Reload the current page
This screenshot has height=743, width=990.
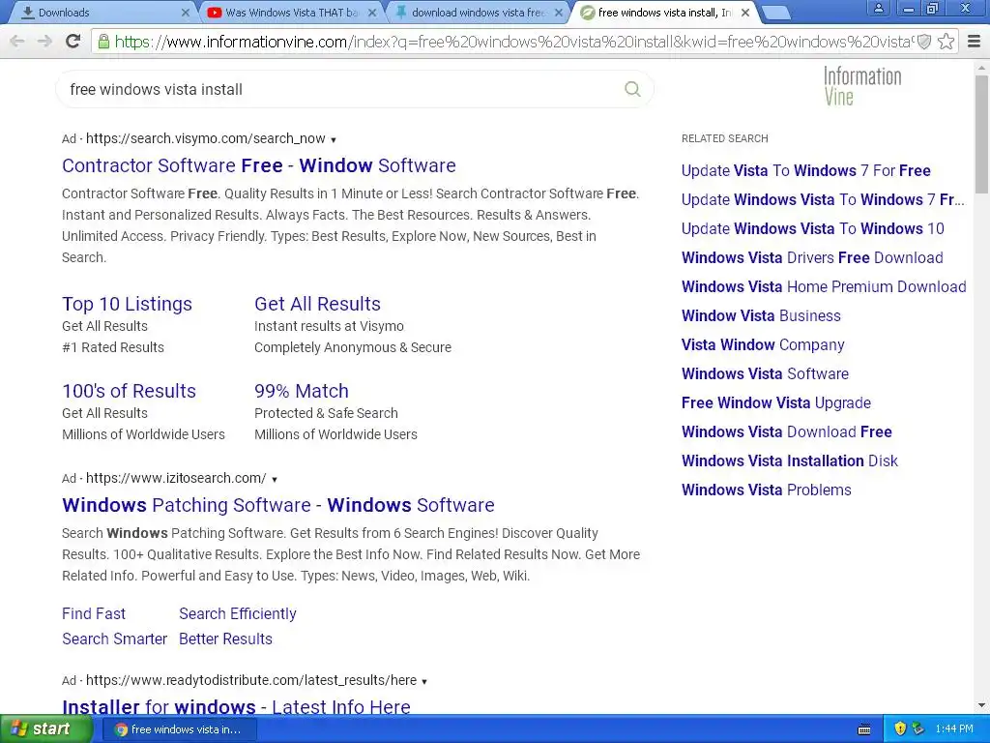(x=73, y=42)
